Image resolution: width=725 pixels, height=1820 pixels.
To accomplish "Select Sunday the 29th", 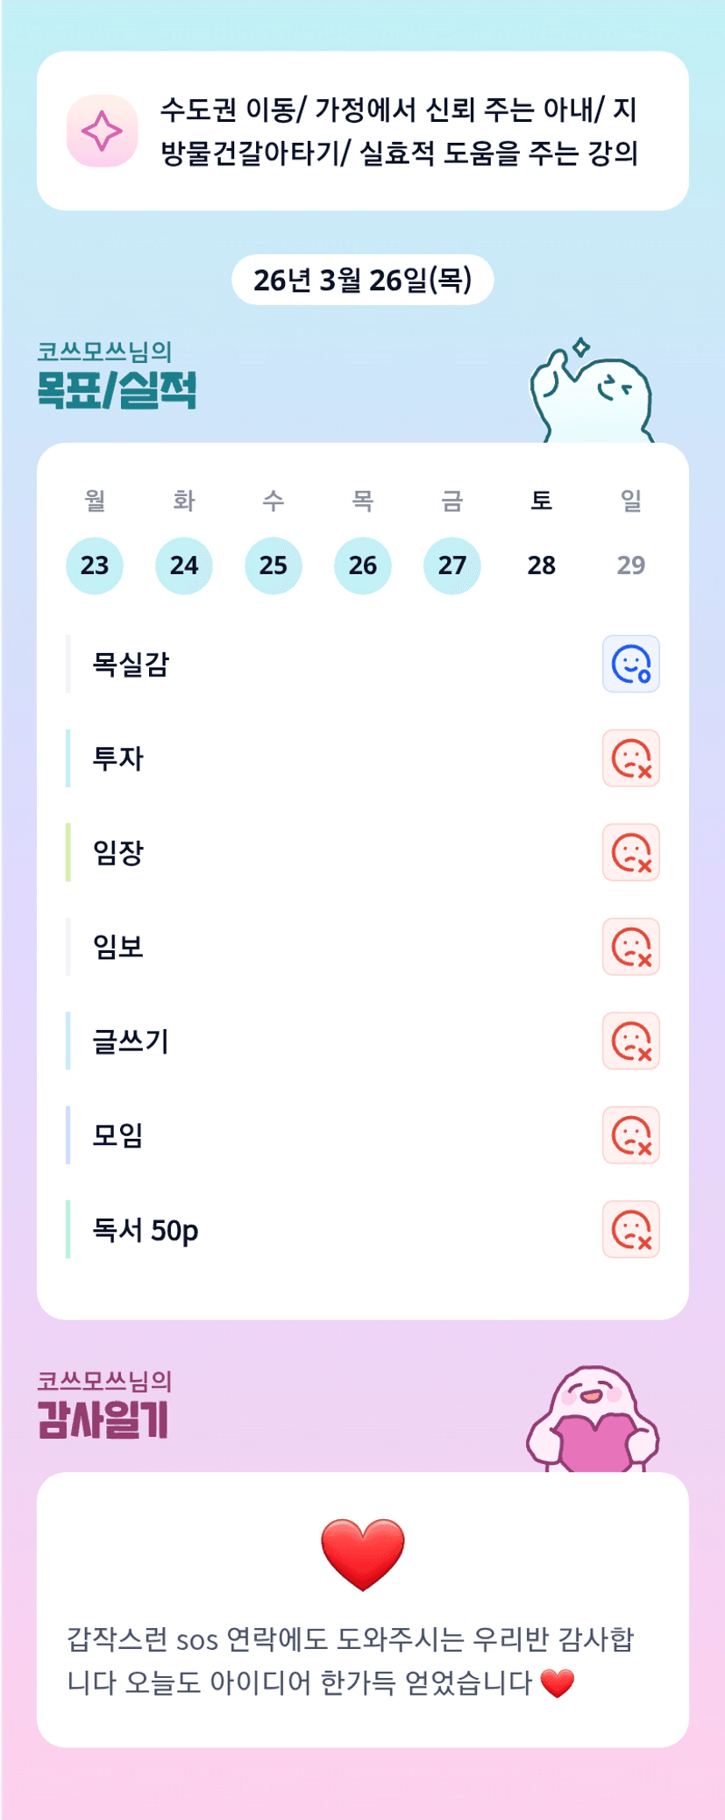I will (x=630, y=565).
